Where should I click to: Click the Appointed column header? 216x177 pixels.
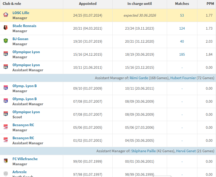88,4
